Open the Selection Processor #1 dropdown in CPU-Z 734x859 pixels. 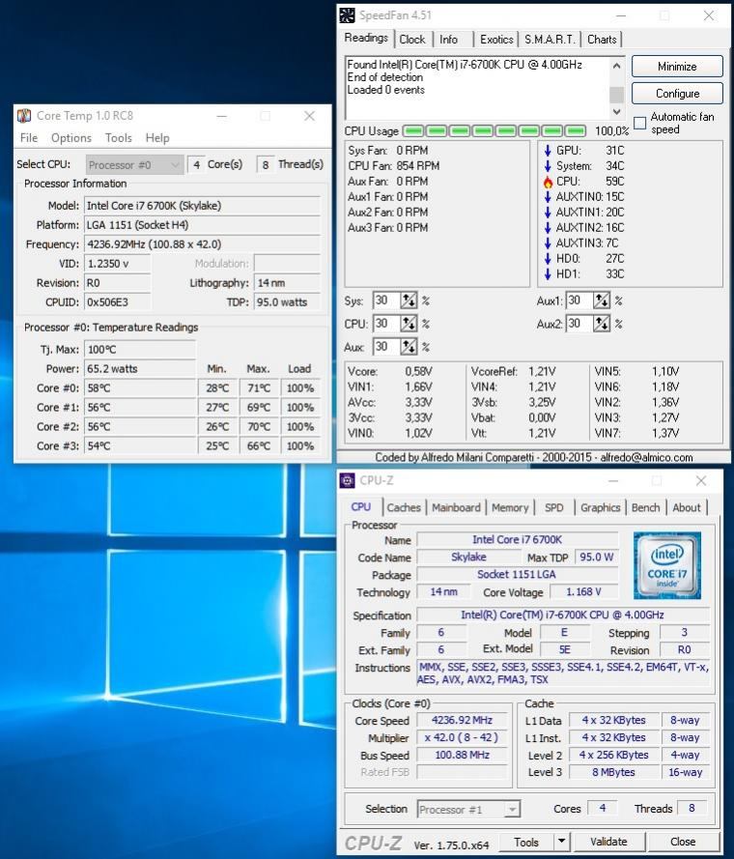(468, 809)
